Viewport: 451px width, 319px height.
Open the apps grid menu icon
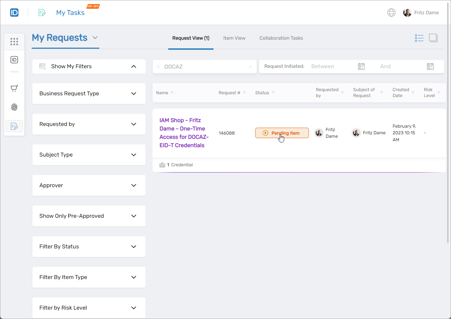pos(14,42)
